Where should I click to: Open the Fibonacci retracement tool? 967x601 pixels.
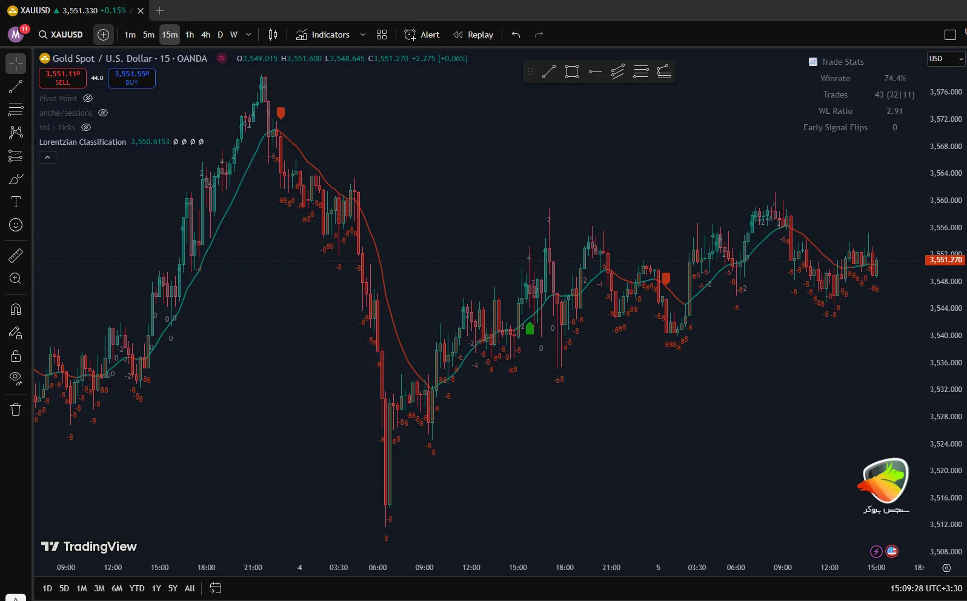[16, 110]
